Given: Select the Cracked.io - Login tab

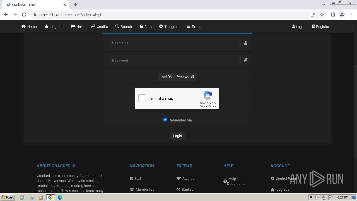Looking at the screenshot, I should 36,5.
